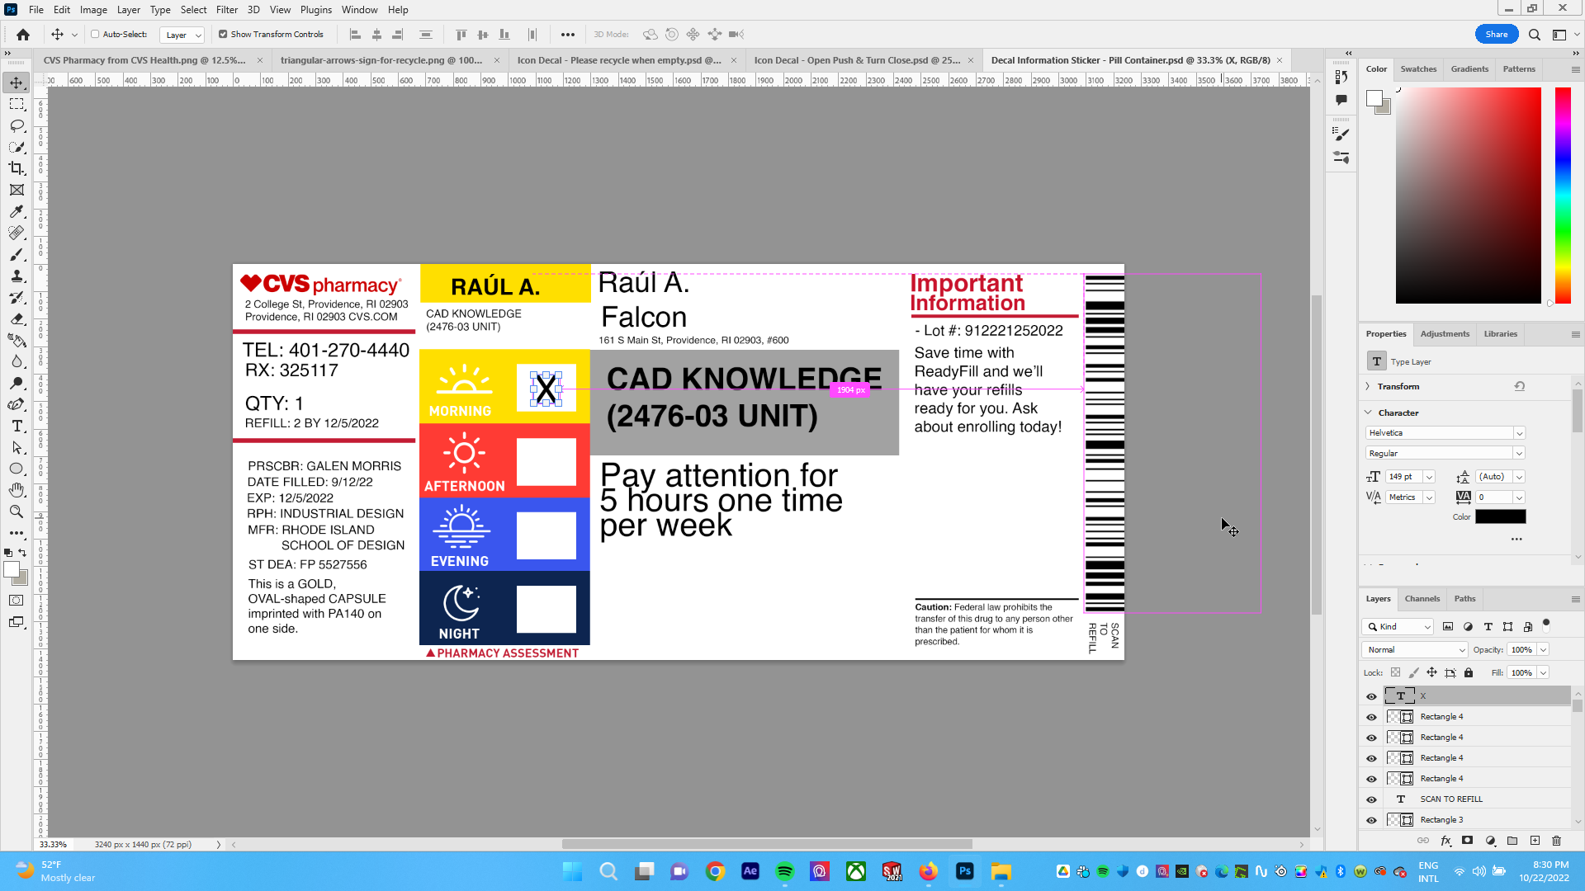
Task: Click the hue spectrum slider bar
Action: 1563,195
